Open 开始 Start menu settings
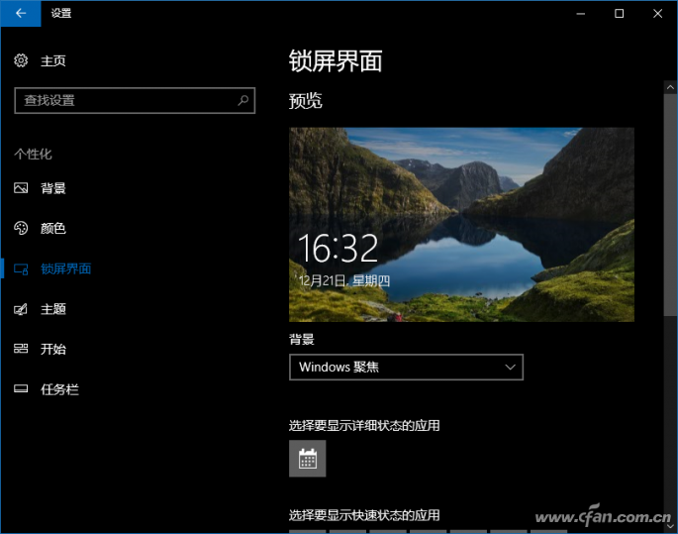 [52, 349]
